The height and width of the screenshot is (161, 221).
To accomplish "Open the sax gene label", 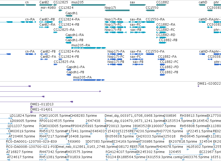I will (x=132, y=2).
